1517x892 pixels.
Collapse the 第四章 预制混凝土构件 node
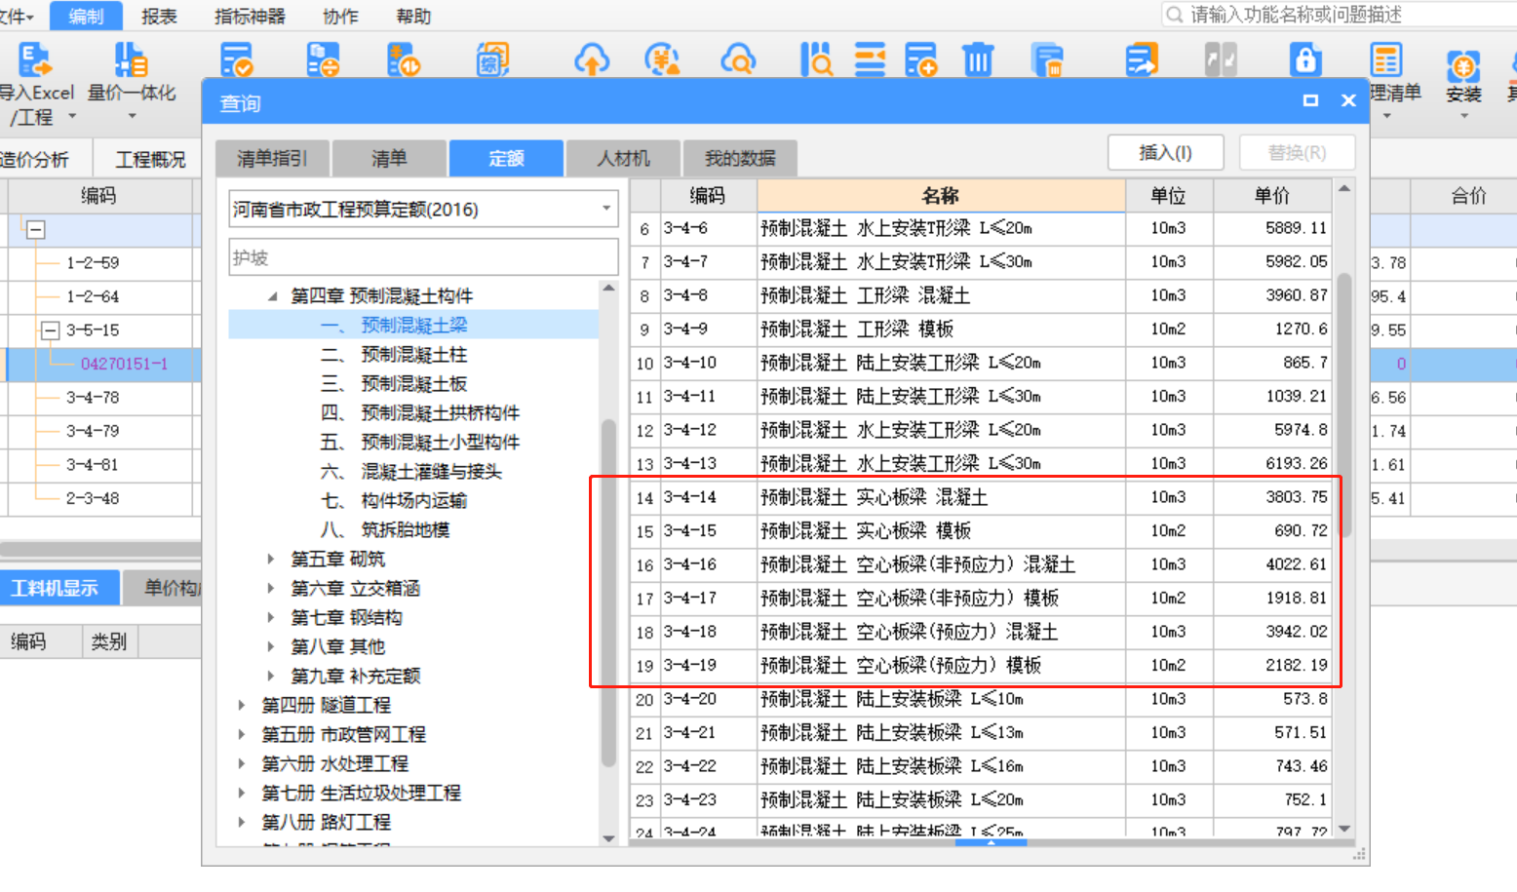tap(272, 295)
